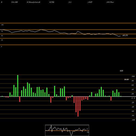Click the MR axis label -100

click(133, 120)
